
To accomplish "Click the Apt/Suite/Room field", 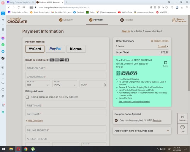I will coord(66,137).
